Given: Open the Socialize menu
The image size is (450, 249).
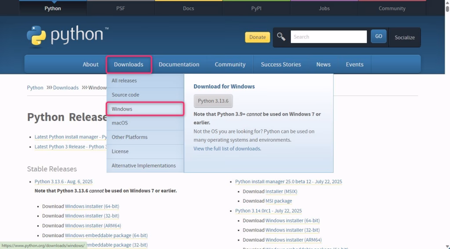Looking at the screenshot, I should [405, 38].
